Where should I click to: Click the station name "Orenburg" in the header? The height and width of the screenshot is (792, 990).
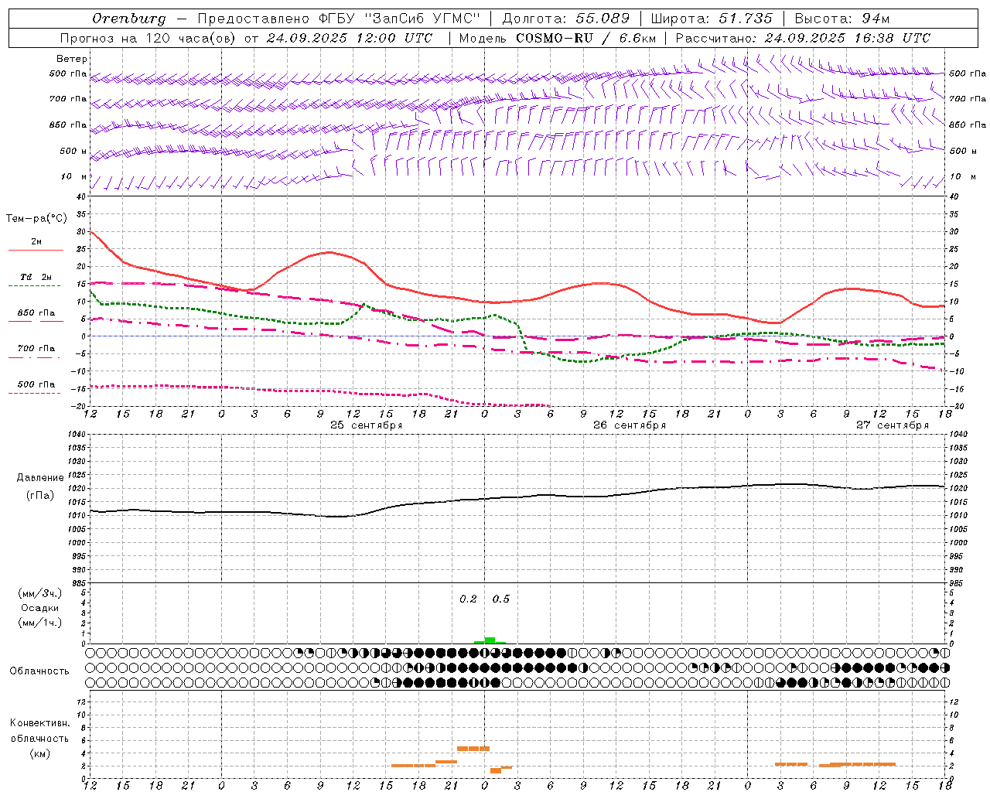129,19
